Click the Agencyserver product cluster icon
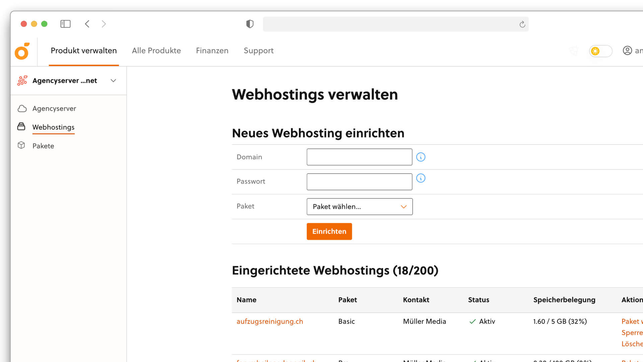The height and width of the screenshot is (362, 643). 22,80
